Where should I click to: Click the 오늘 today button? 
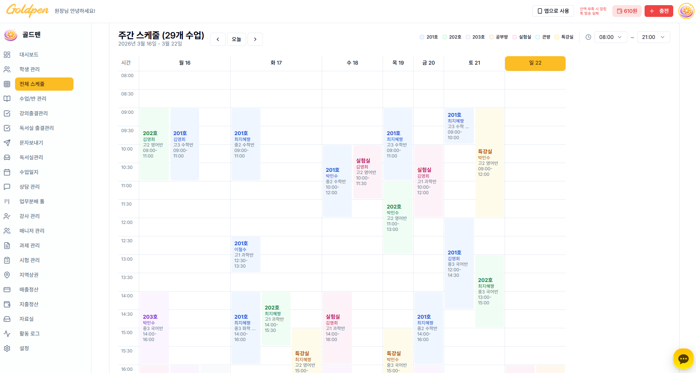236,39
